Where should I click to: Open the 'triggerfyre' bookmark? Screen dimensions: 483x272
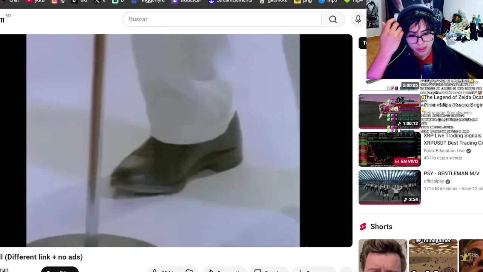pos(148,1)
